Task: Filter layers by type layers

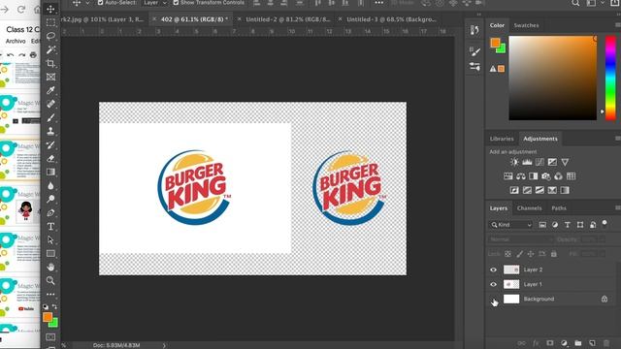Action: point(568,225)
